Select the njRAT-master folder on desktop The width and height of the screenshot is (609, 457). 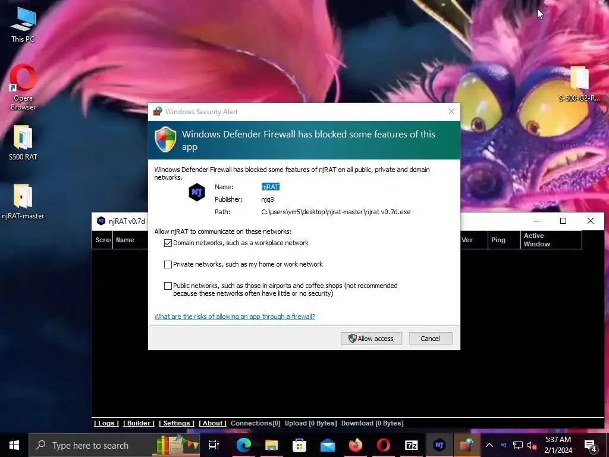coord(23,202)
